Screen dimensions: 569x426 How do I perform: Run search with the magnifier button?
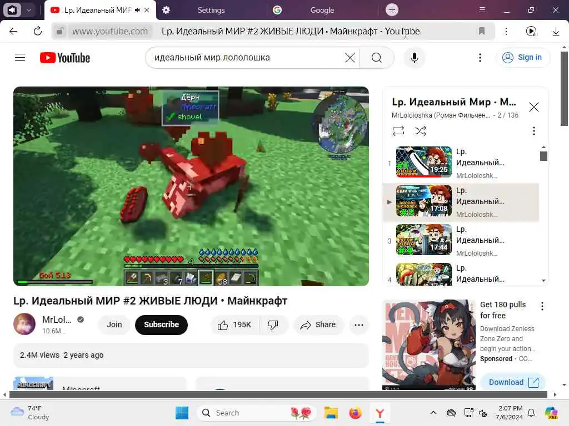click(377, 58)
